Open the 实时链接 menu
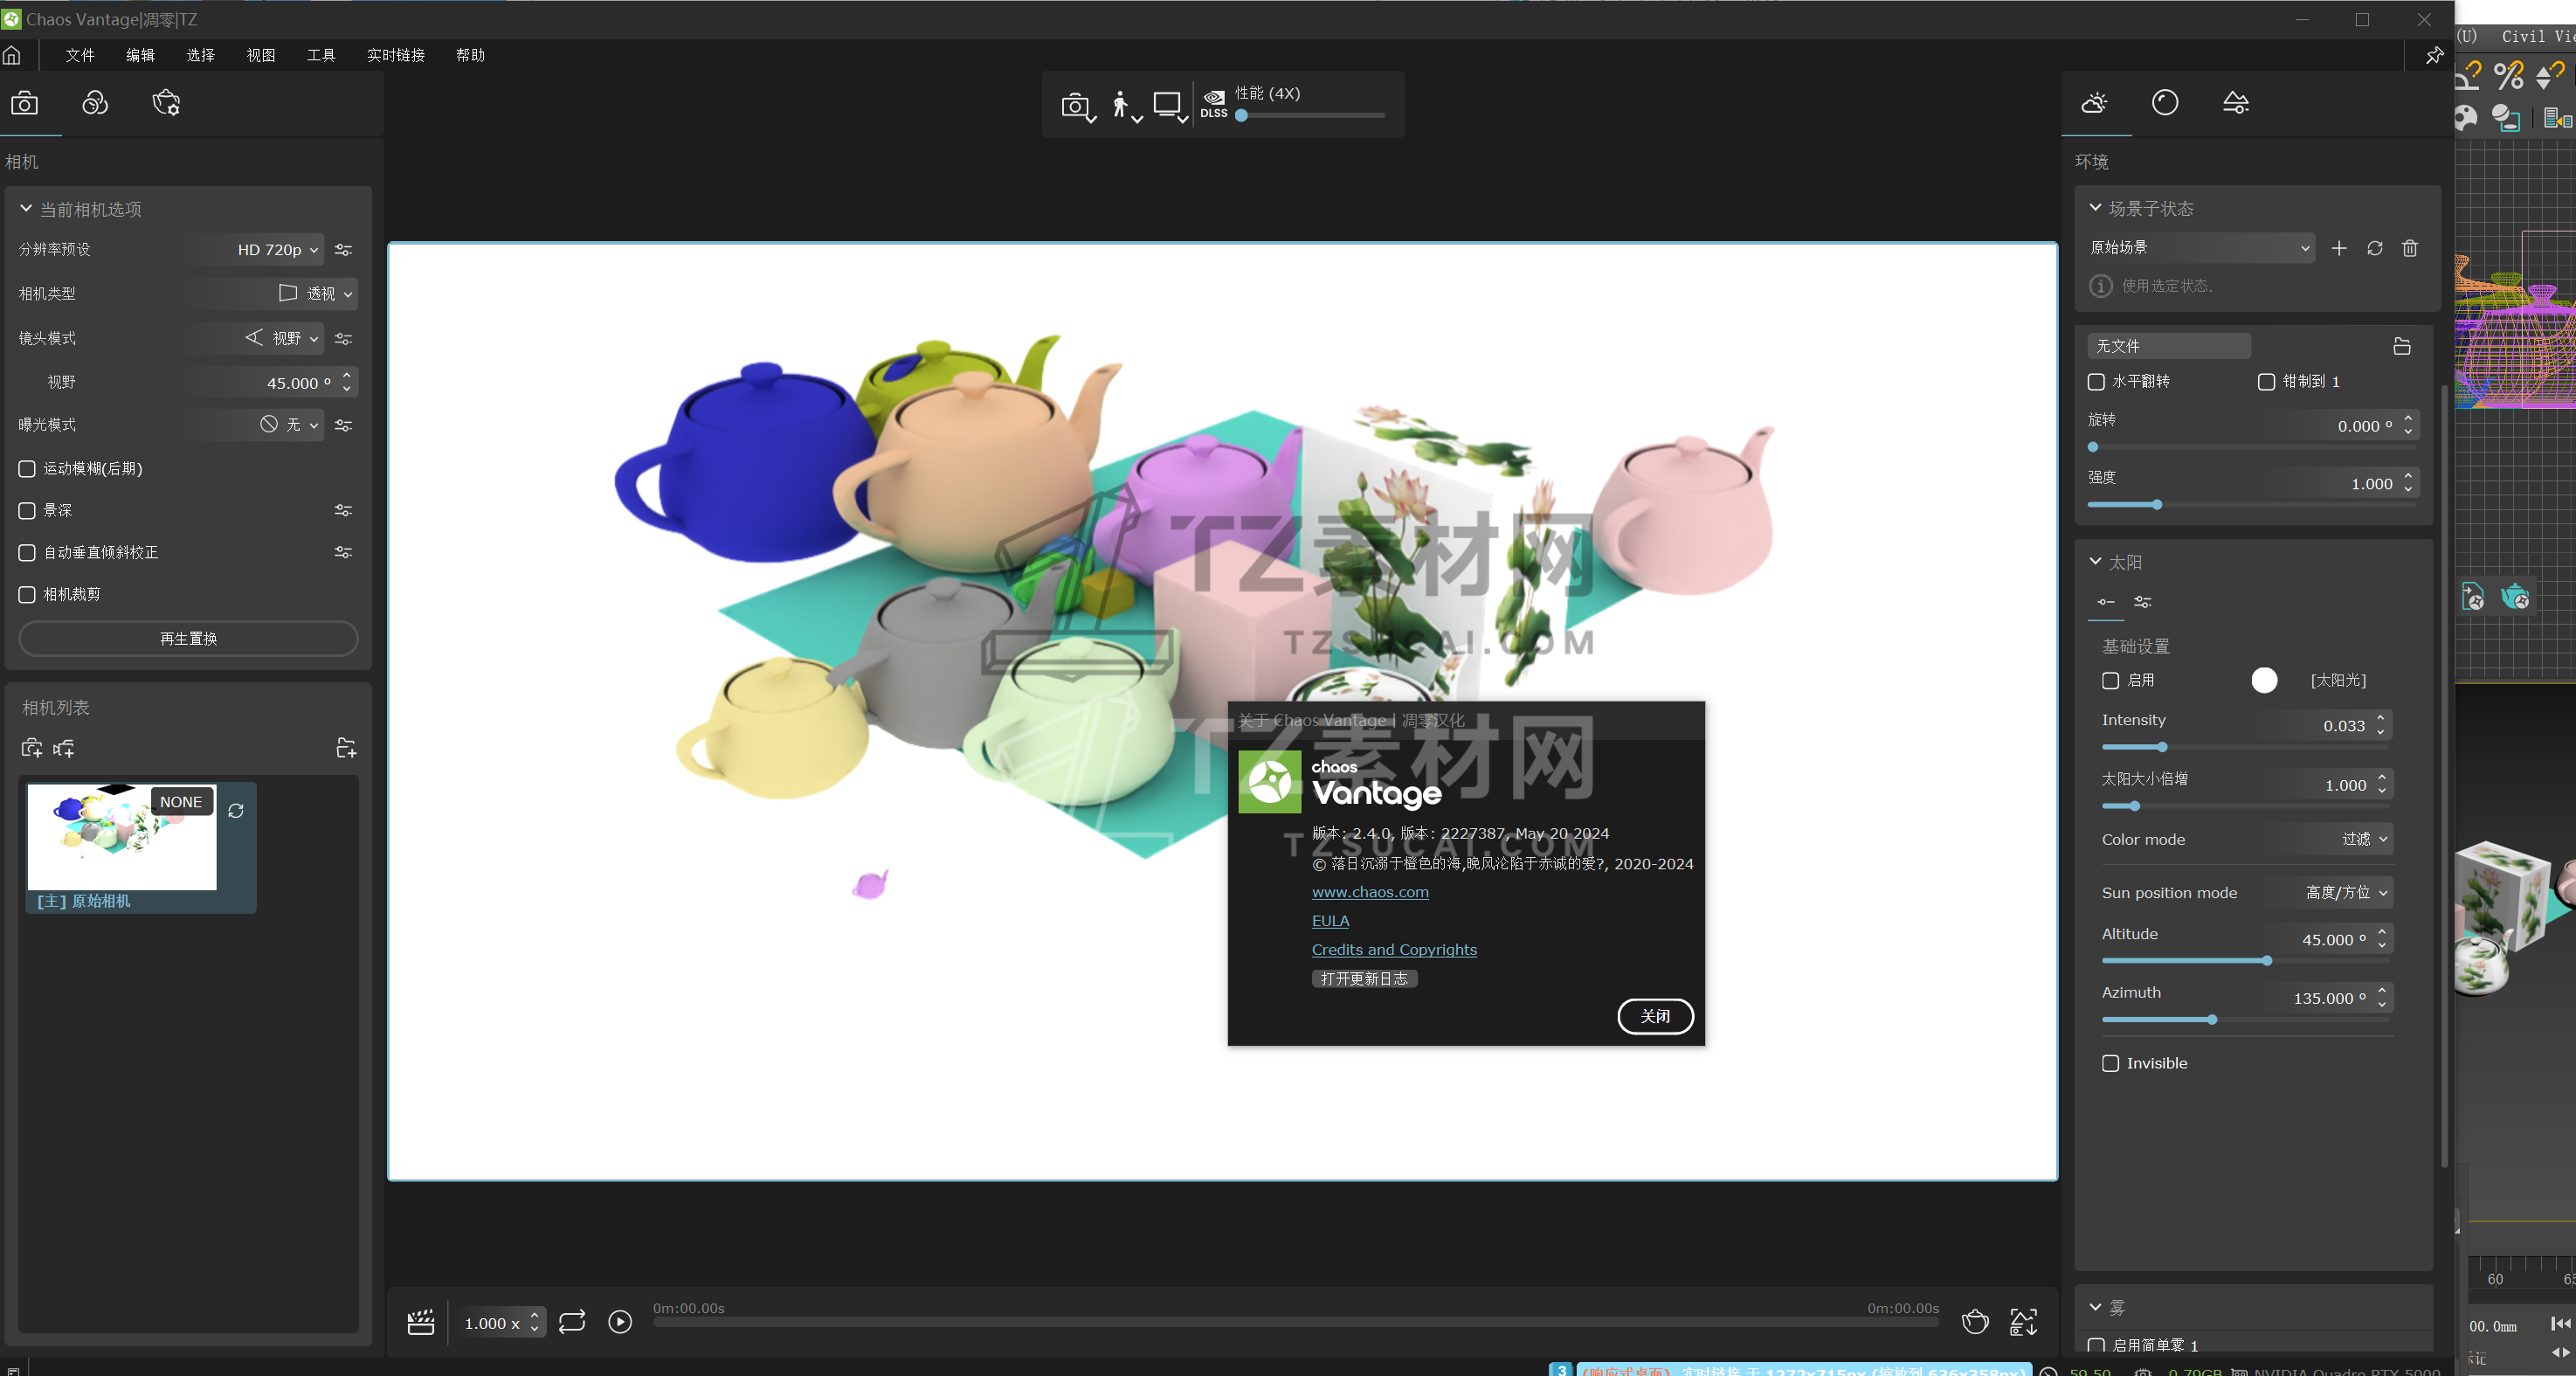 pos(396,55)
